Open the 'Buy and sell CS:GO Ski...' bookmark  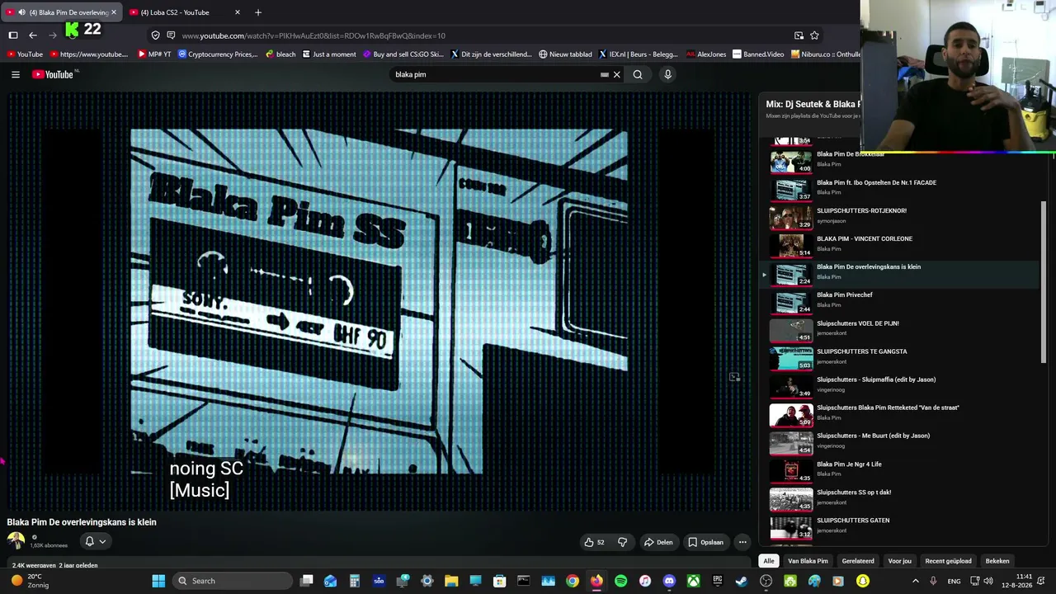pyautogui.click(x=403, y=54)
